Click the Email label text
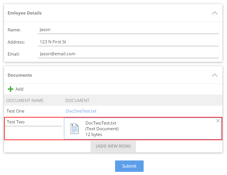The width and height of the screenshot is (227, 175). coord(14,54)
